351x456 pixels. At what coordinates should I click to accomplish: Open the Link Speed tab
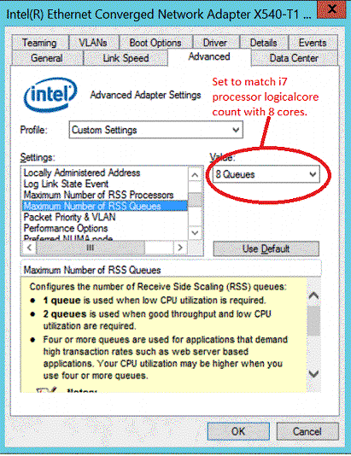tap(126, 58)
